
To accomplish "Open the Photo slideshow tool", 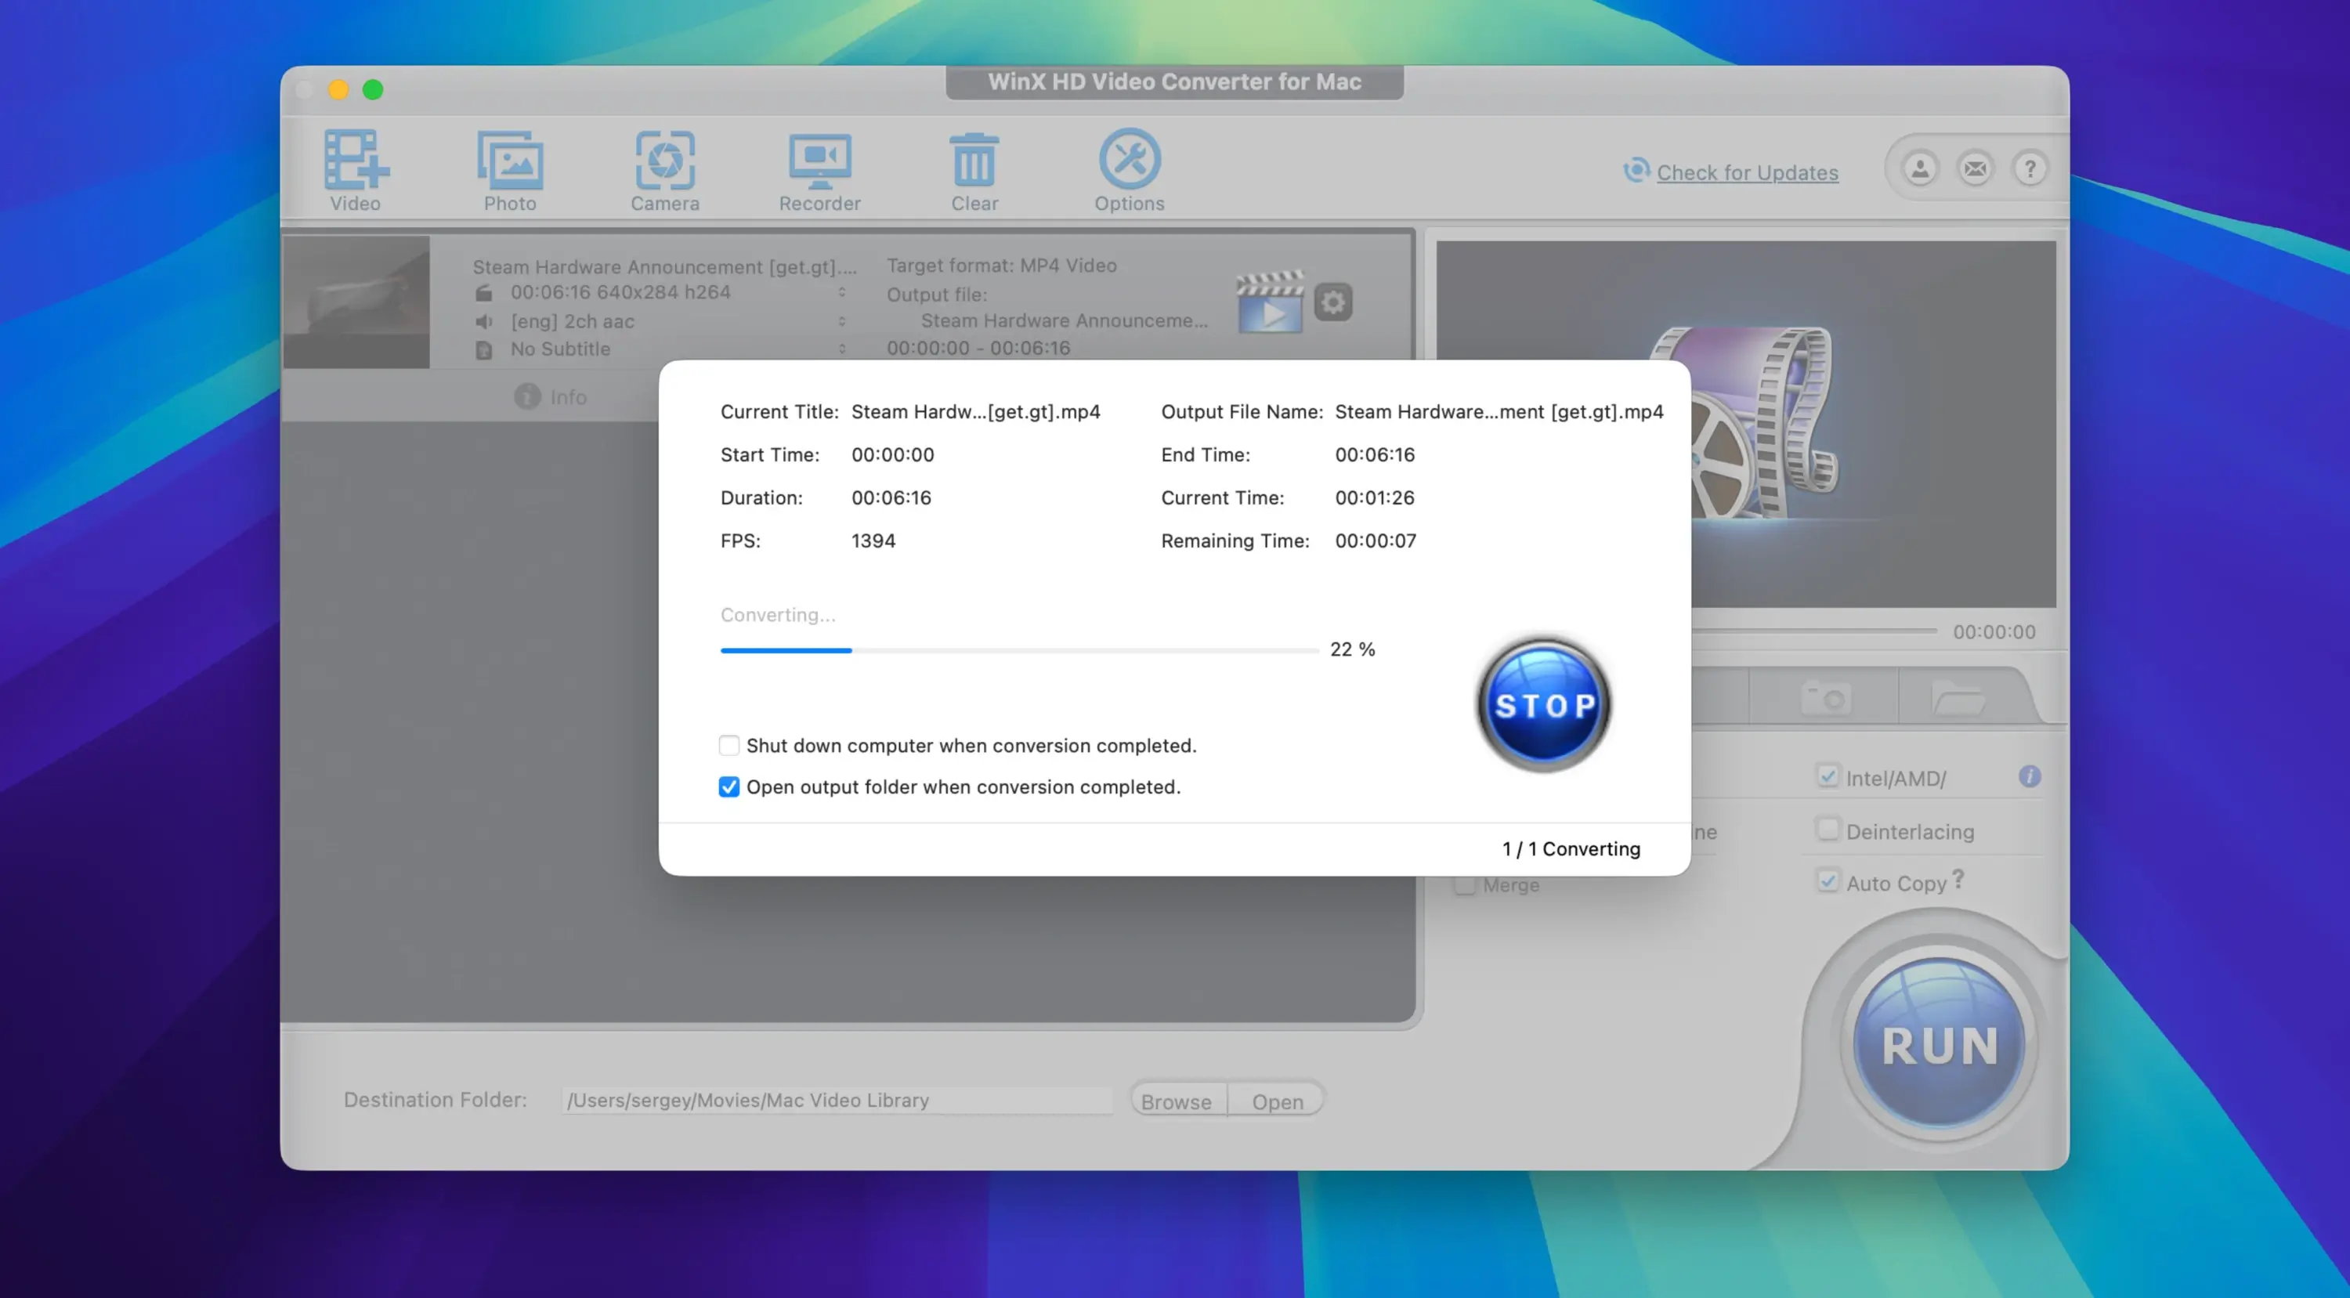I will pyautogui.click(x=510, y=170).
